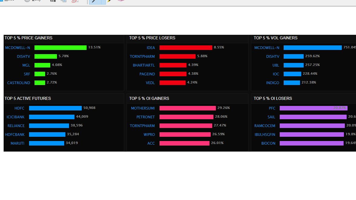
Task: Click the purple bar beside BIOCON
Action: click(311, 143)
